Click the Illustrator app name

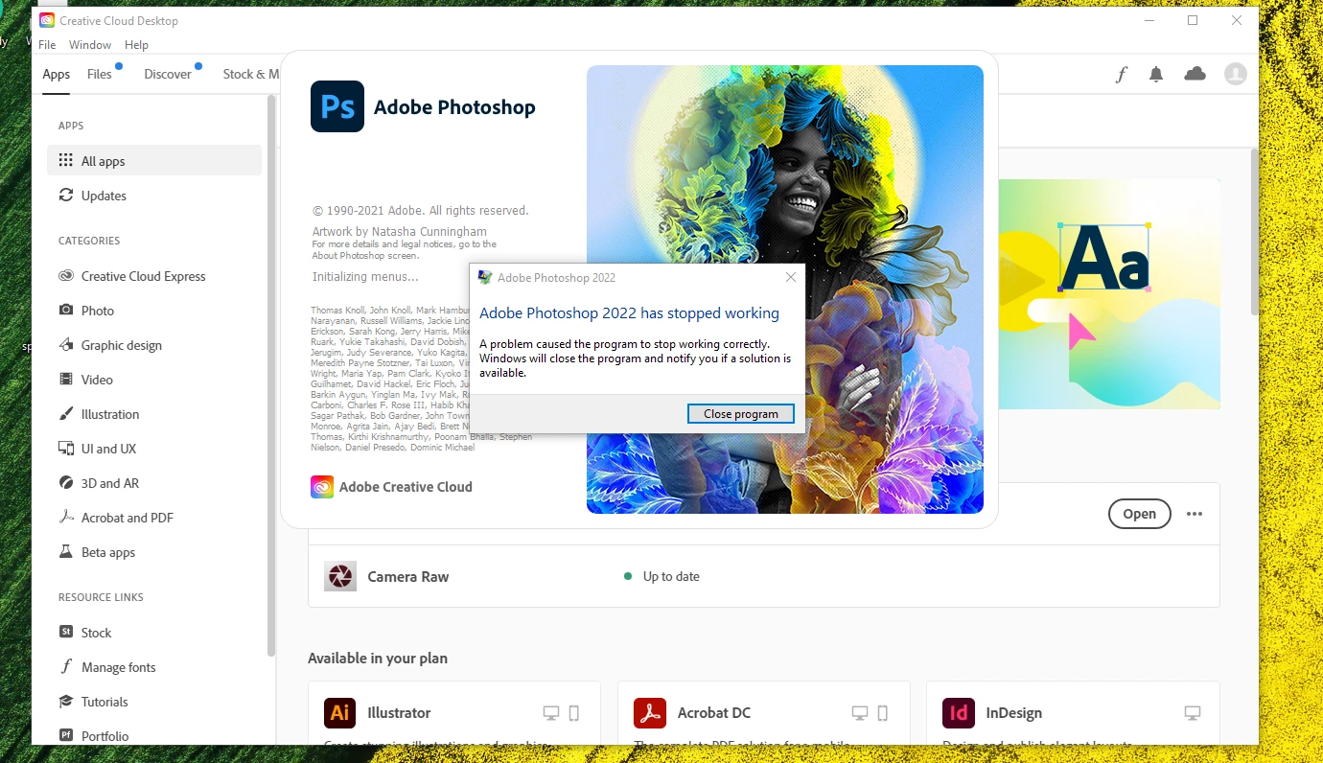coord(399,713)
